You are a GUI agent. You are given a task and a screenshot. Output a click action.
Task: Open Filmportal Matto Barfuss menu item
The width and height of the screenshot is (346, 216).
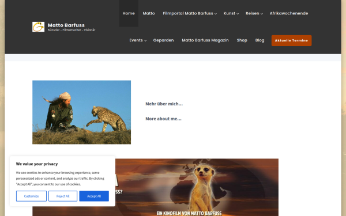(188, 13)
